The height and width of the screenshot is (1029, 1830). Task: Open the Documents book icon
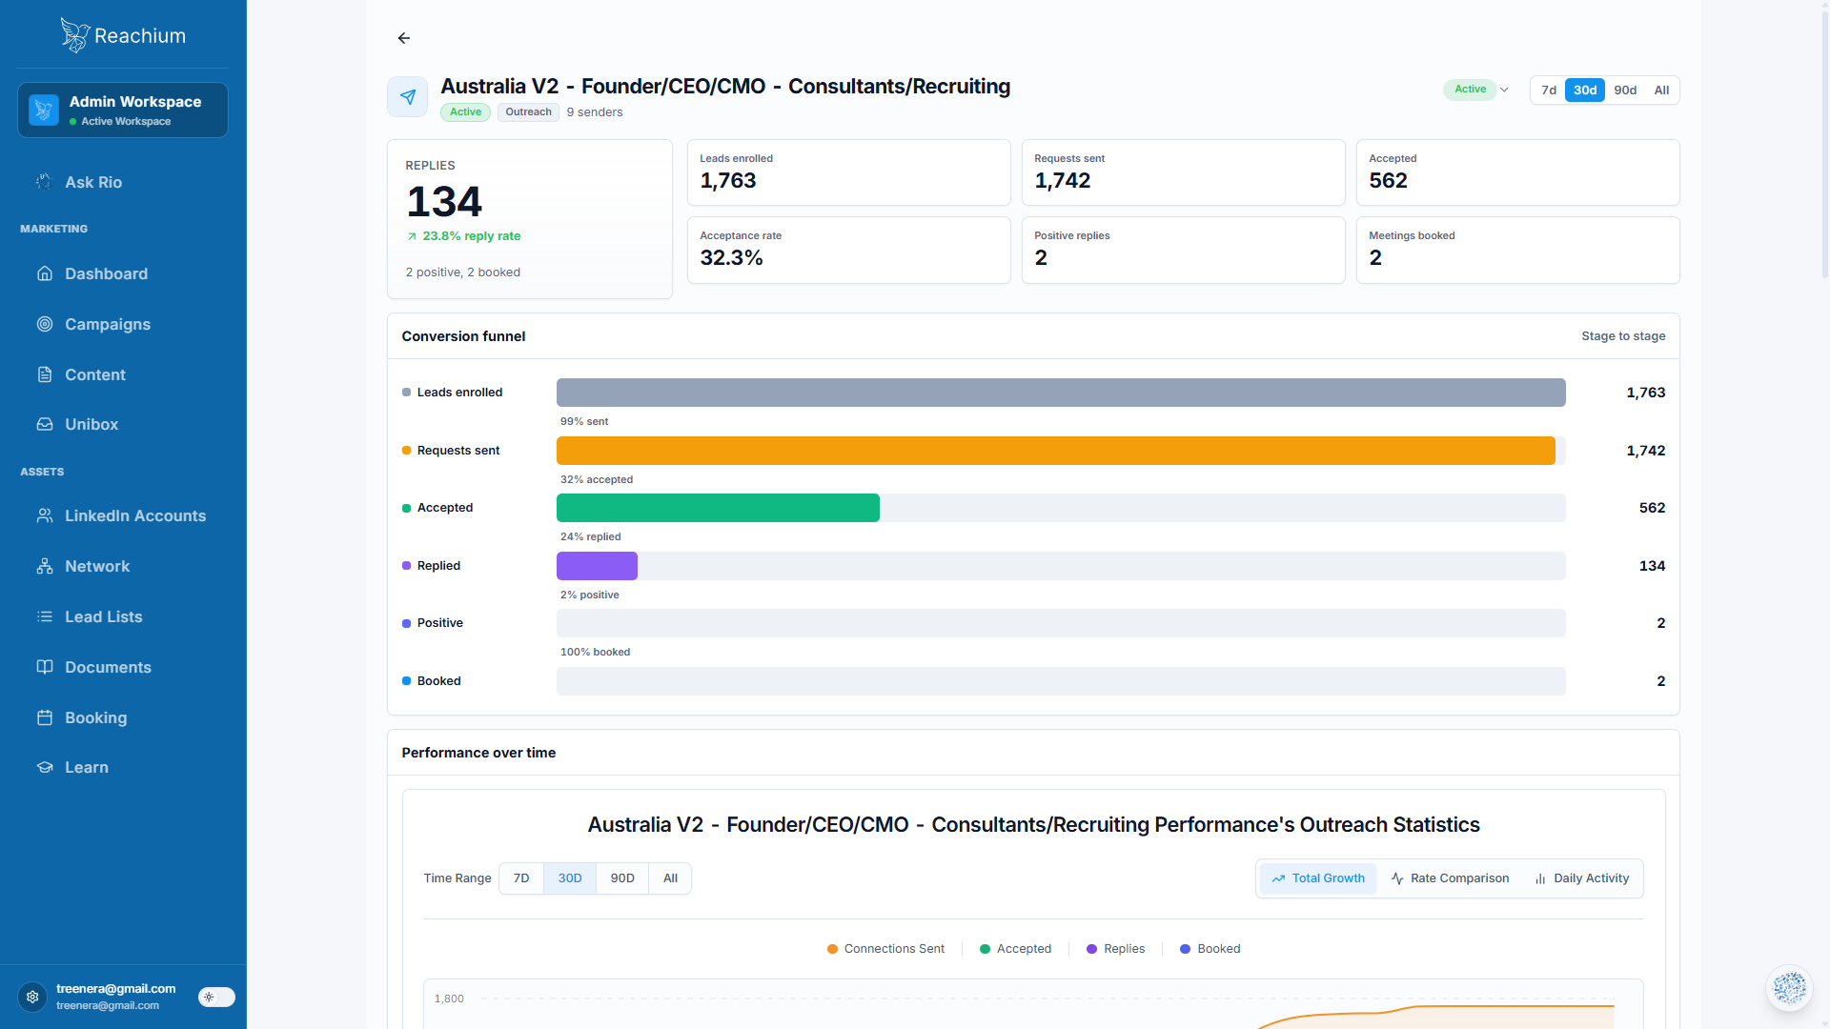click(45, 667)
